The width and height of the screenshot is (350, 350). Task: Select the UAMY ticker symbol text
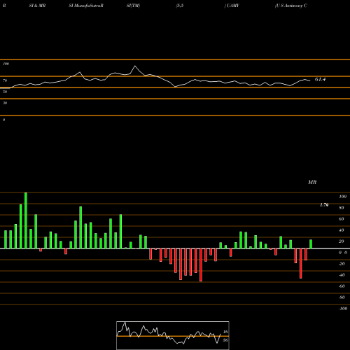click(x=233, y=6)
